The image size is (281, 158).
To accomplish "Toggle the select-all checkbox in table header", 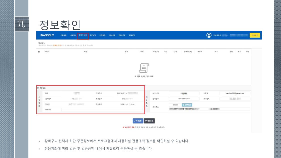I will [39, 52].
